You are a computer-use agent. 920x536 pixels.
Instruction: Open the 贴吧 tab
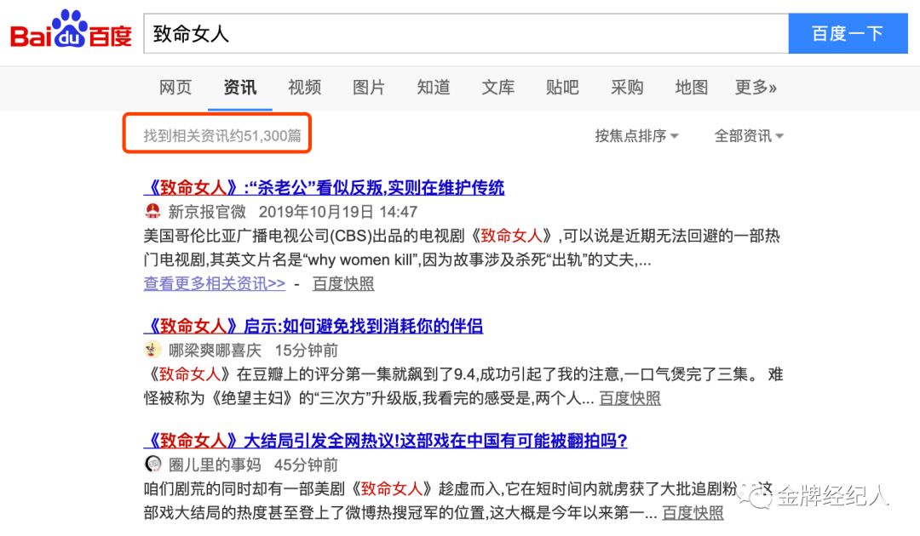click(x=563, y=88)
